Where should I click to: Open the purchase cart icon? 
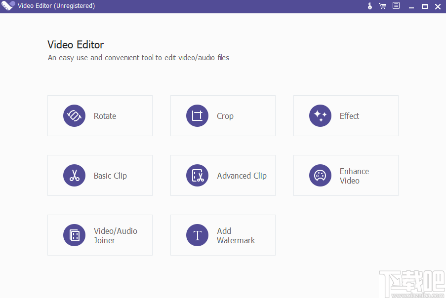click(383, 6)
